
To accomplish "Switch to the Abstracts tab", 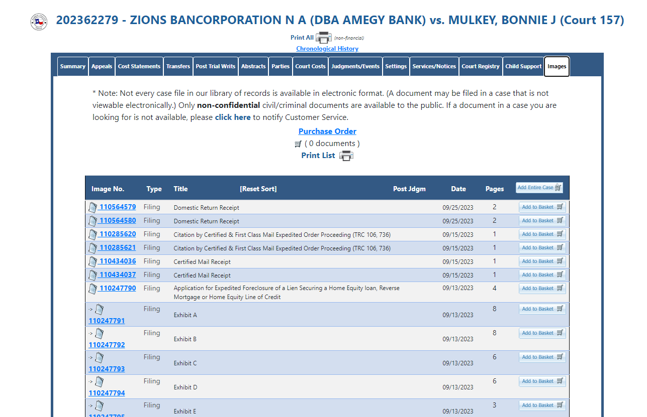I will 253,66.
